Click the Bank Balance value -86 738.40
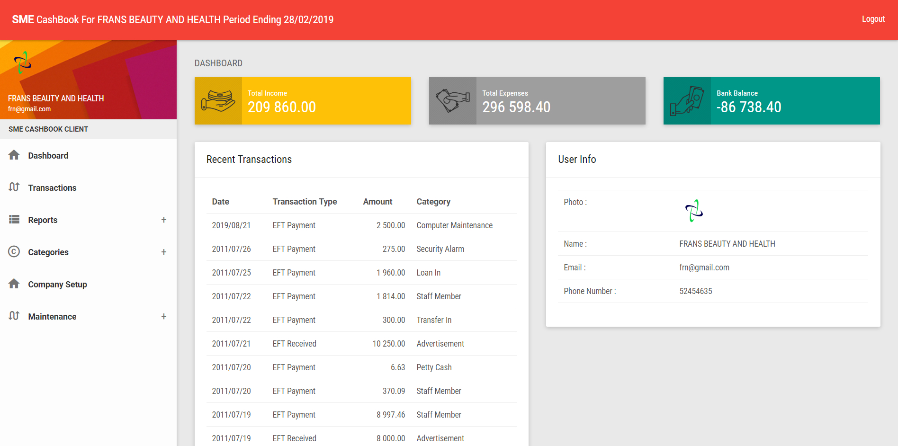Image resolution: width=898 pixels, height=446 pixels. [749, 107]
